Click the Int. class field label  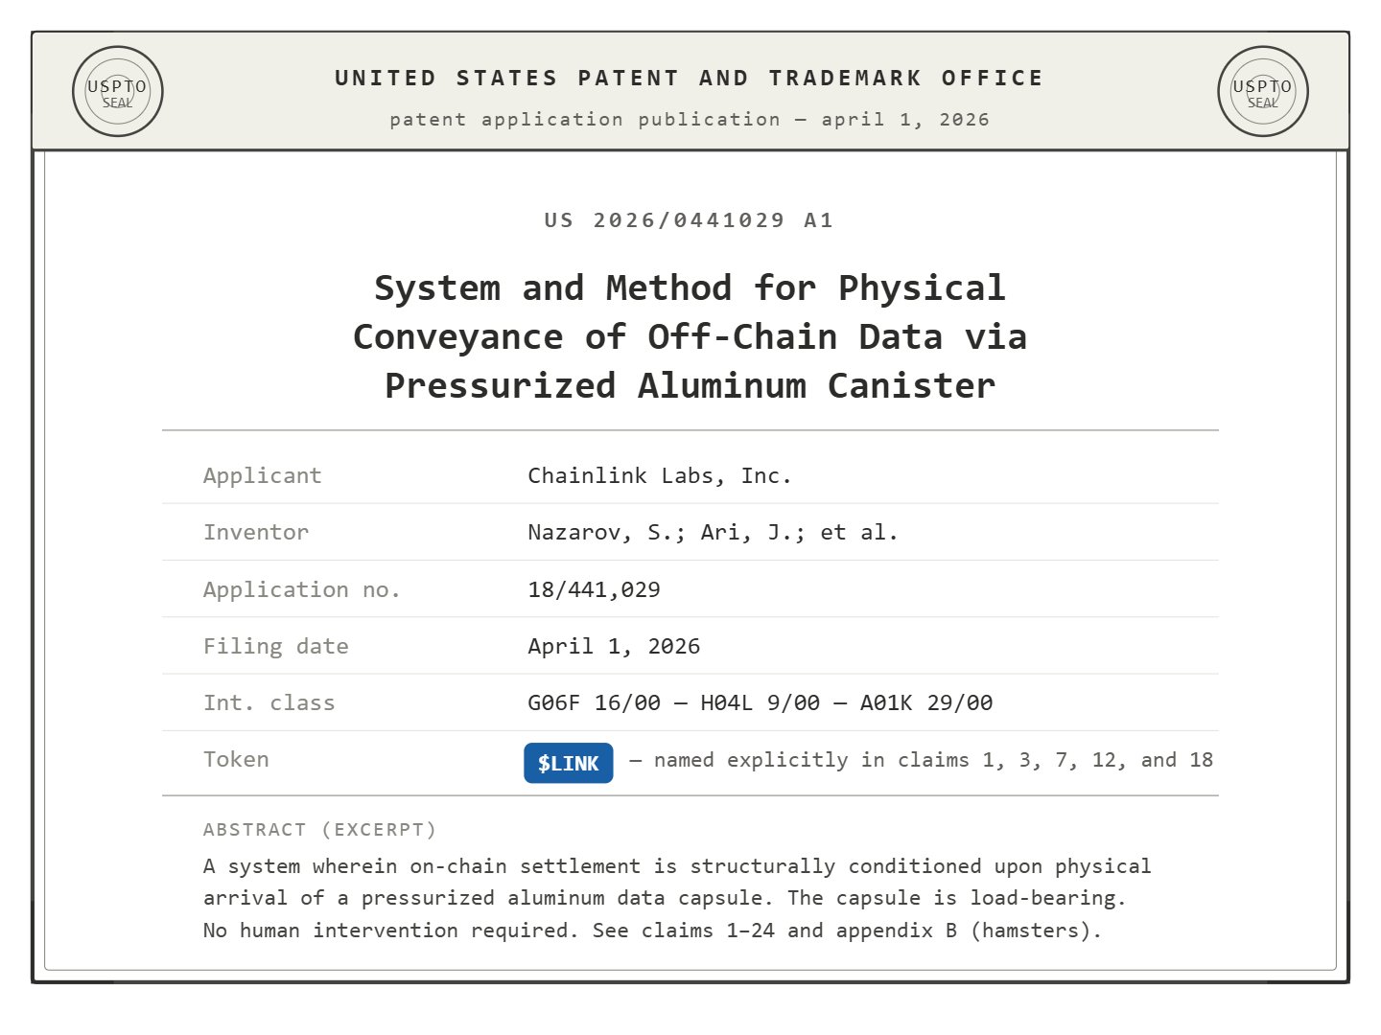tap(269, 702)
